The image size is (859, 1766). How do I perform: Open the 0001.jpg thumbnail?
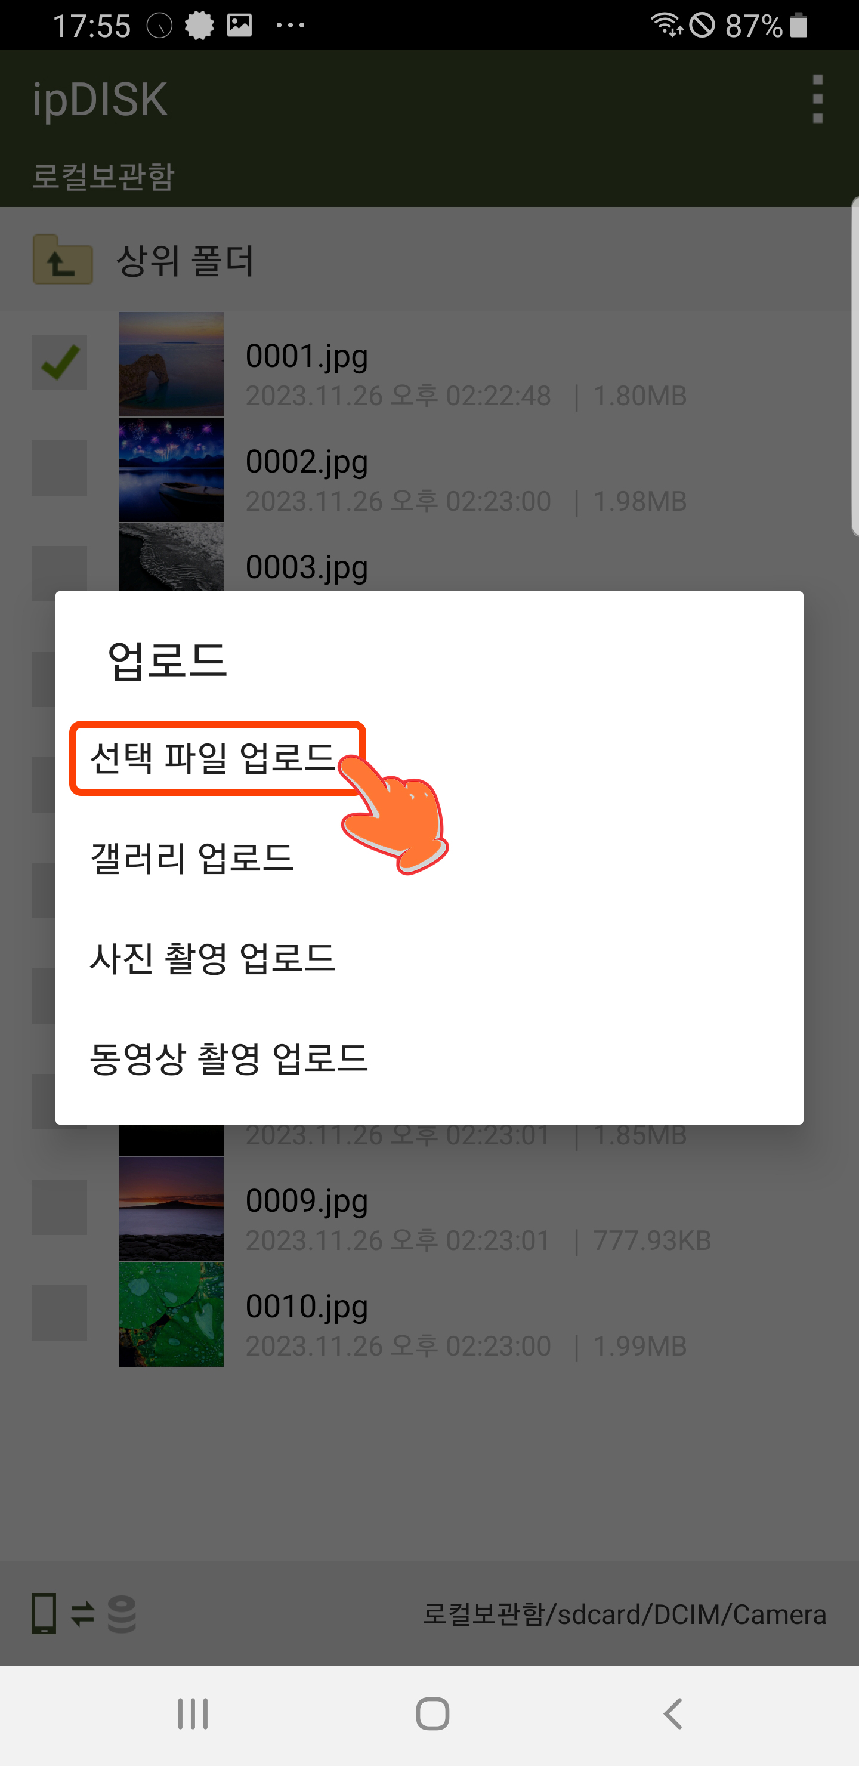tap(171, 364)
